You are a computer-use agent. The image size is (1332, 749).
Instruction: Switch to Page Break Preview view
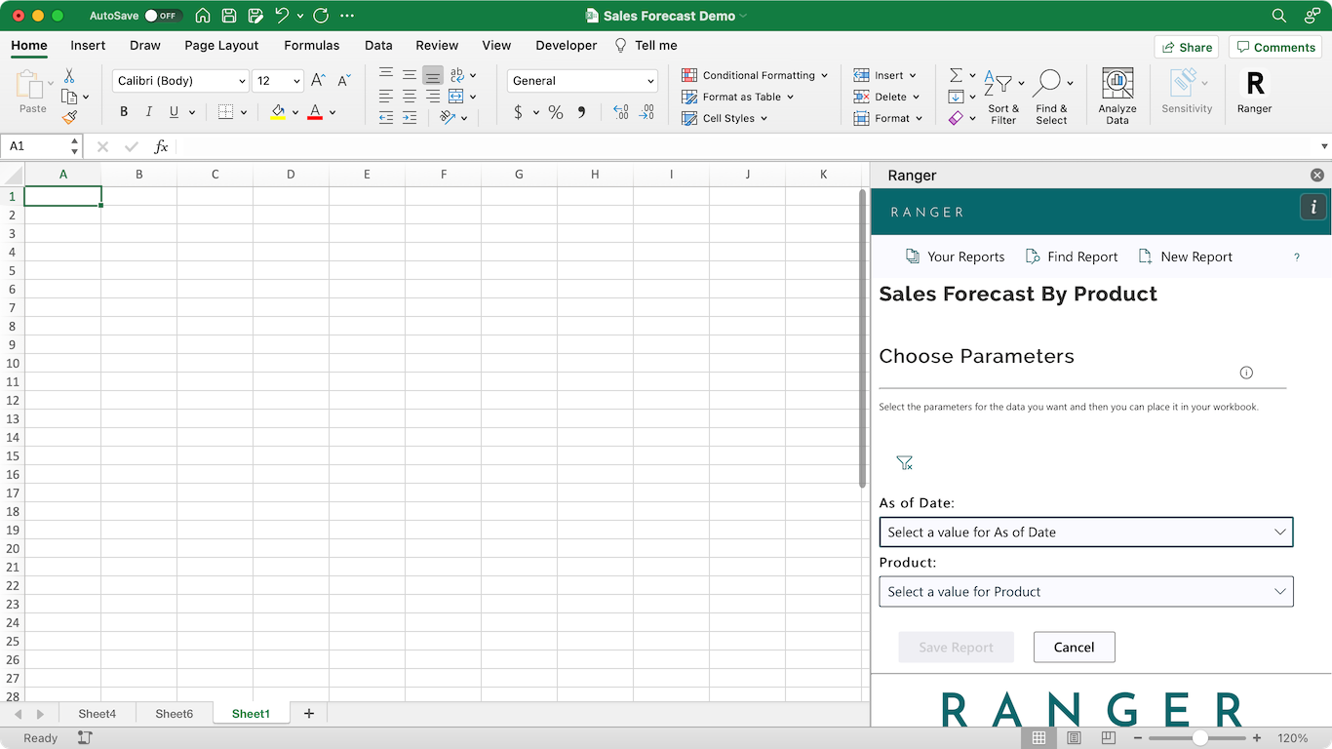click(1109, 738)
